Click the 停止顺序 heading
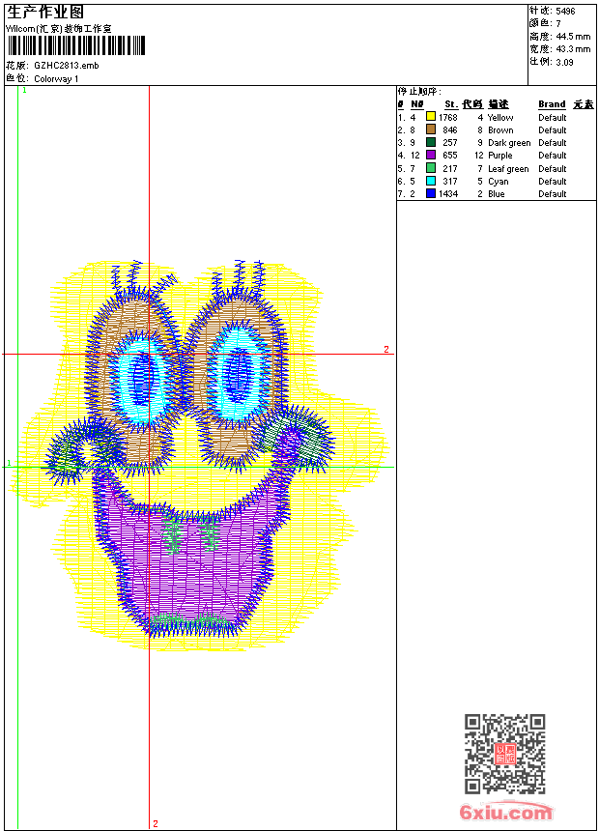 click(419, 92)
